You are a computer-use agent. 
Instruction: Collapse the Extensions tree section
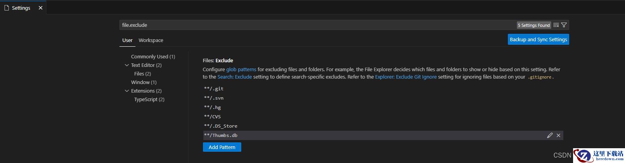point(126,91)
